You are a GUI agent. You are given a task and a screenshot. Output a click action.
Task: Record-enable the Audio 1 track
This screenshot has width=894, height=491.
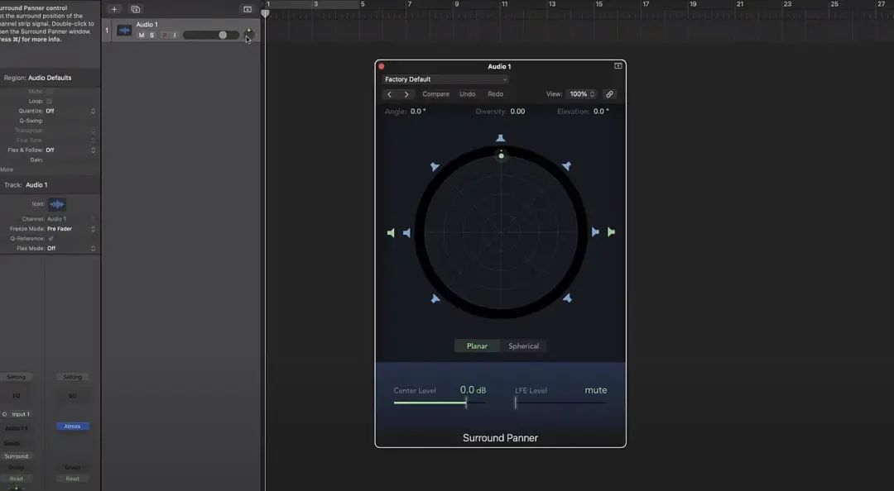point(165,36)
